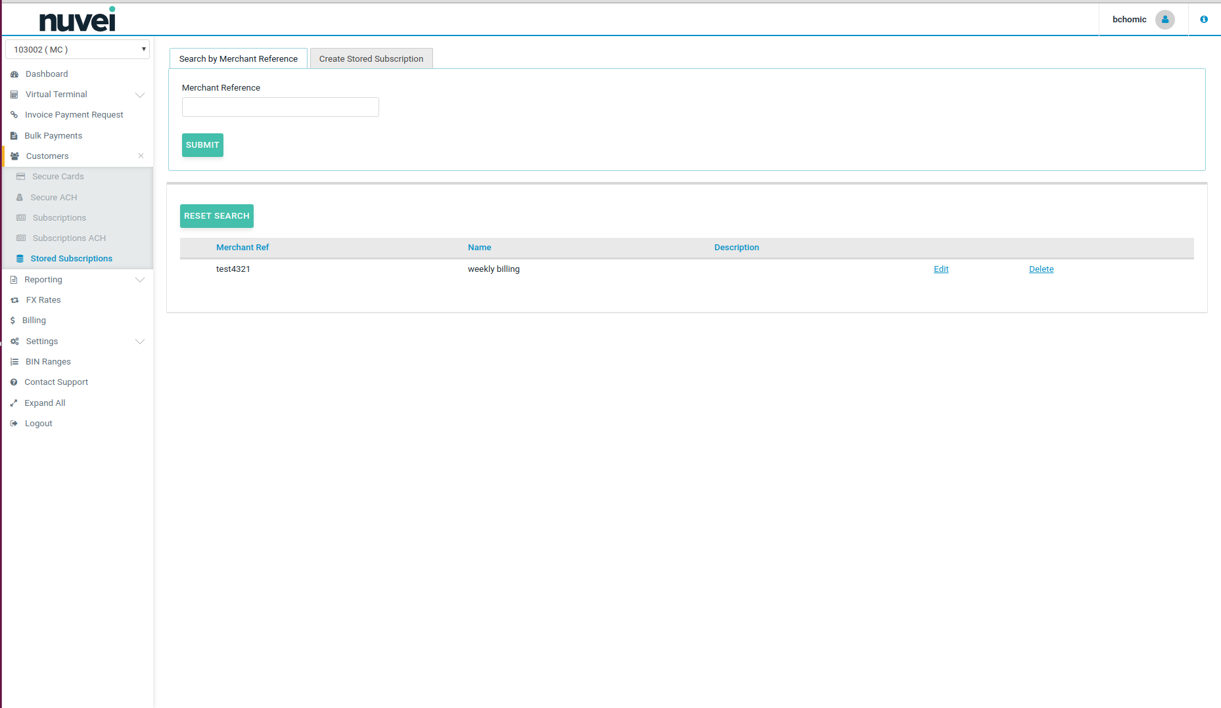Open the Edit link for test4321
Image resolution: width=1221 pixels, height=708 pixels.
tap(940, 269)
